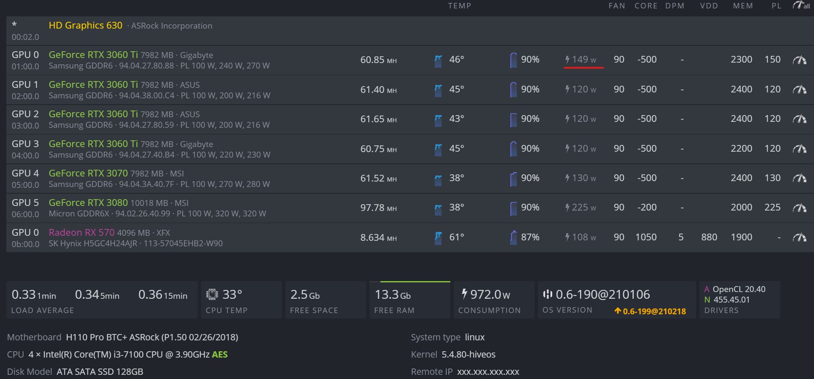Click the power bolt icon by 972.0 W
The image size is (814, 379).
coord(464,294)
